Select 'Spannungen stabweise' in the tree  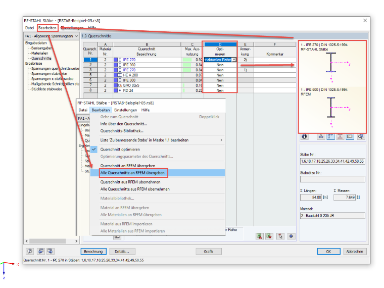[49, 73]
